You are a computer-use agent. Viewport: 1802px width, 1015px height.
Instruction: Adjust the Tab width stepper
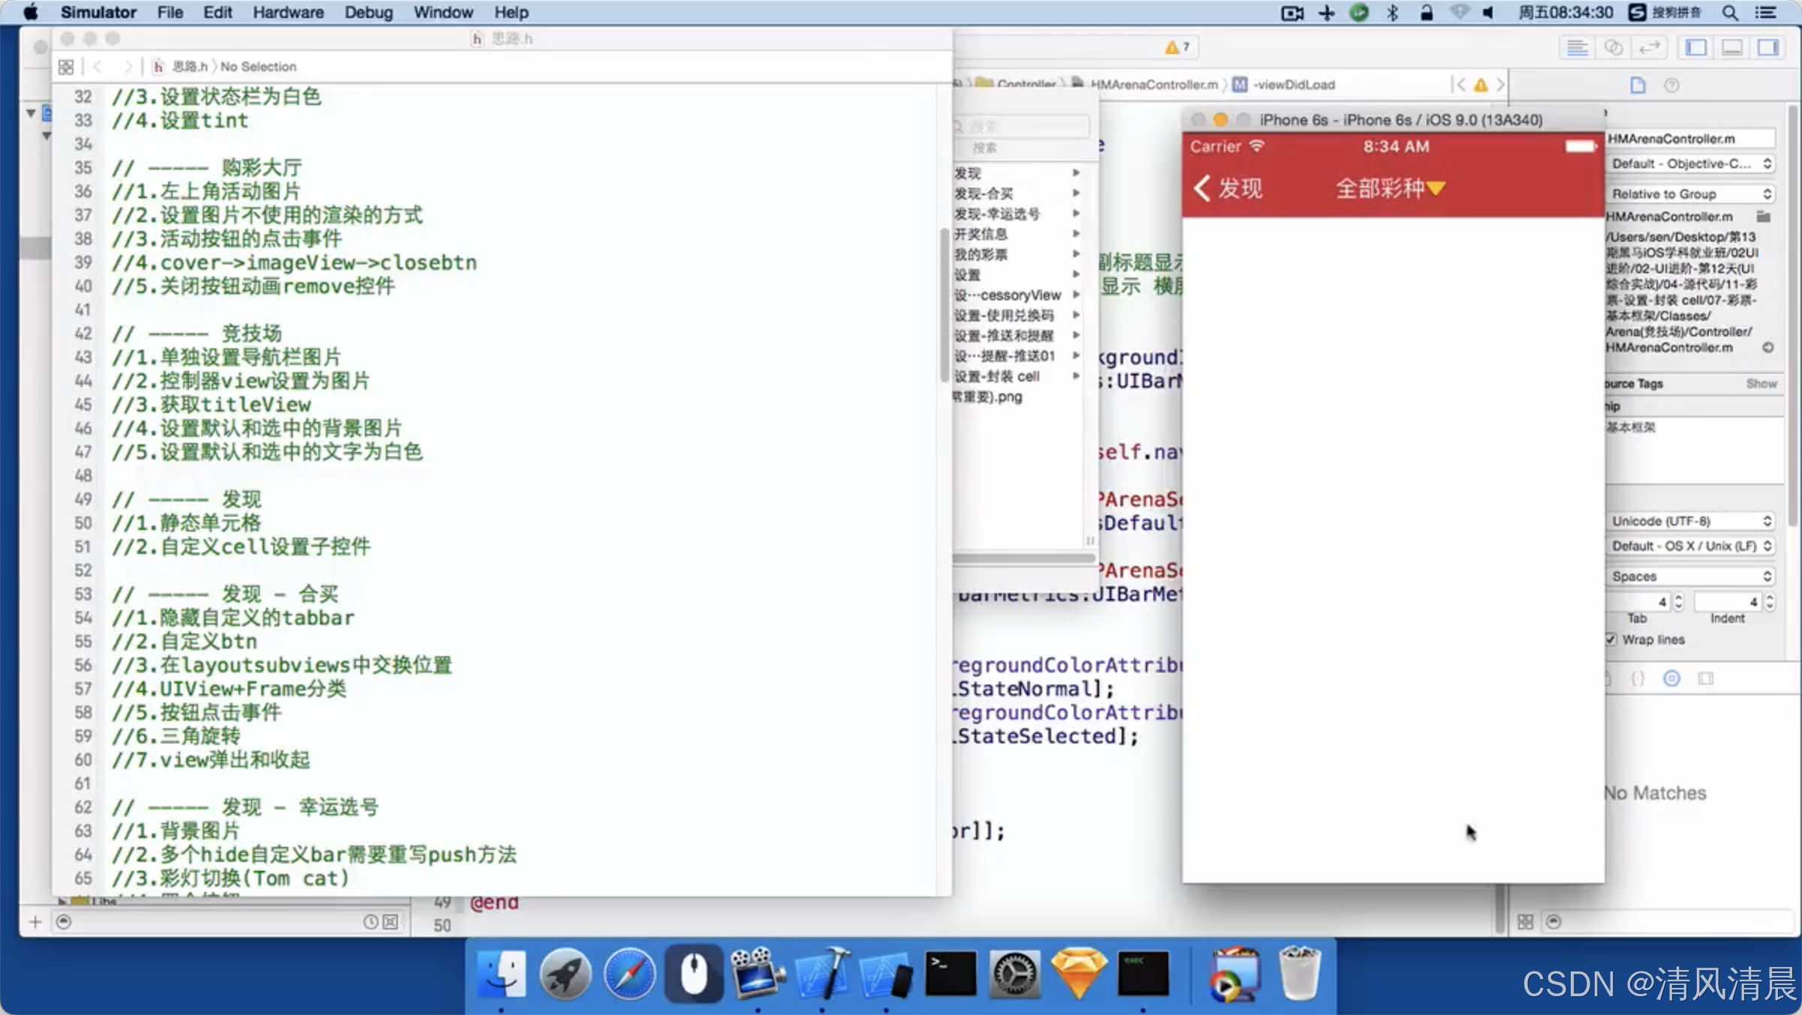1679,602
